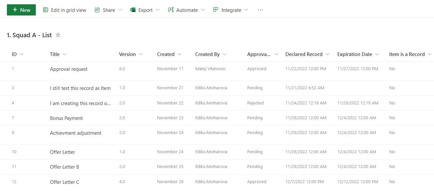Click Pending status for Offer Letter B
This screenshot has width=434, height=195.
(255, 167)
